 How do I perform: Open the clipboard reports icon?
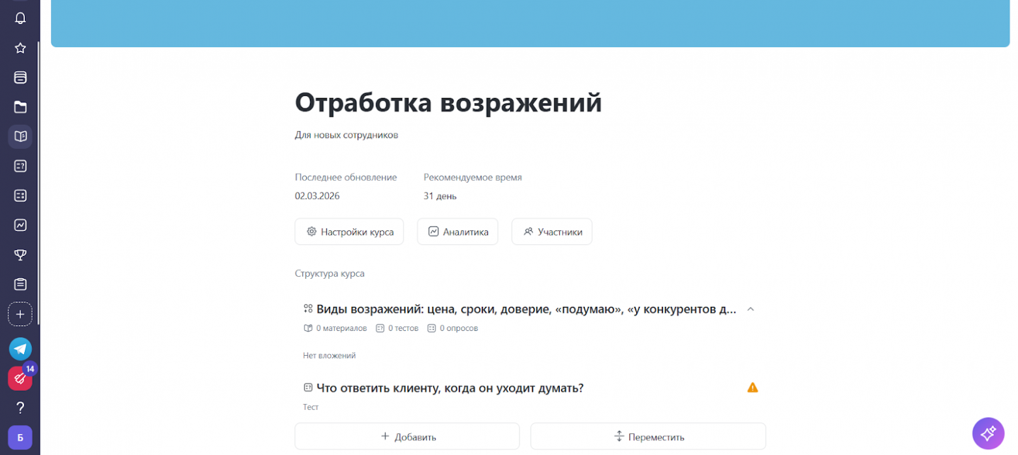pyautogui.click(x=20, y=284)
